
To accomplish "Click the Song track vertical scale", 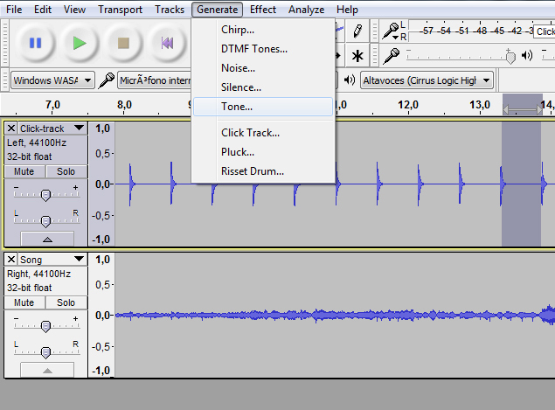I will (x=101, y=315).
